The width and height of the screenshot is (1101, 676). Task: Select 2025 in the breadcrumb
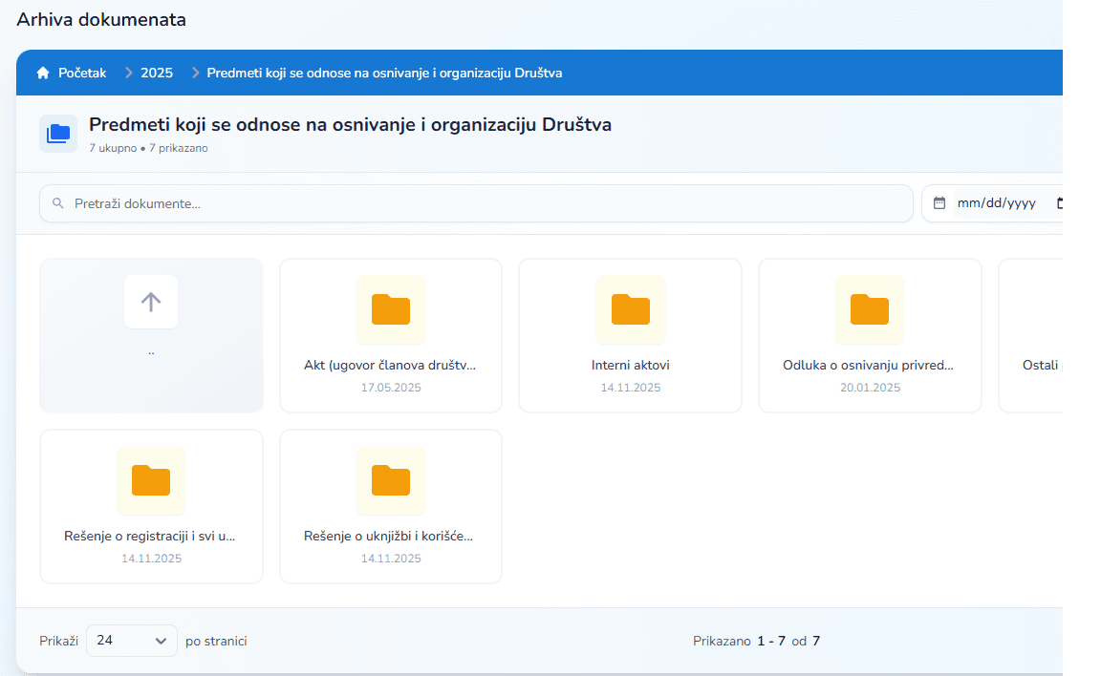(x=156, y=72)
